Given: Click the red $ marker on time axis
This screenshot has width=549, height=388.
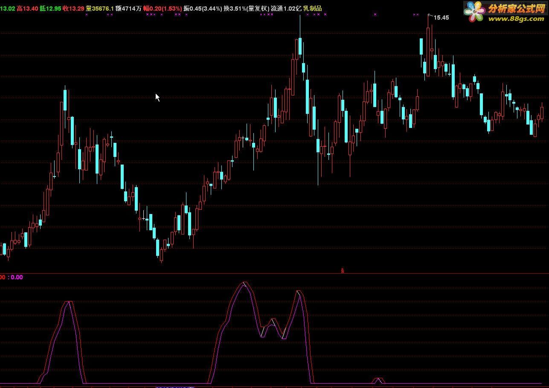Looking at the screenshot, I should coord(343,270).
